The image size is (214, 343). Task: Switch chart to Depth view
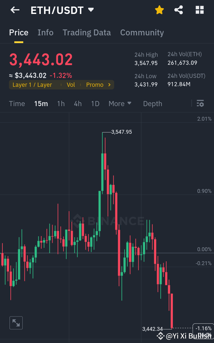tap(152, 103)
